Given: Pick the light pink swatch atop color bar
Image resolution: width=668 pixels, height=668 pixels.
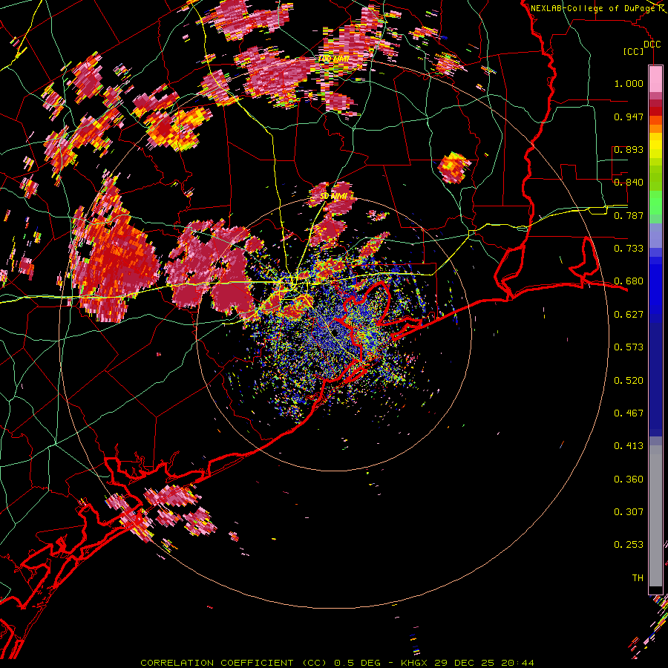Looking at the screenshot, I should coord(655,79).
